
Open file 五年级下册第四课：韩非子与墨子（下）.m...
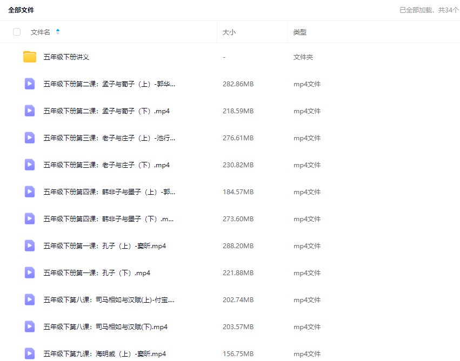coord(109,219)
